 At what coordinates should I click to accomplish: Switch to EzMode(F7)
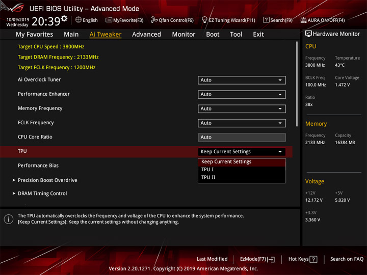coord(257,259)
